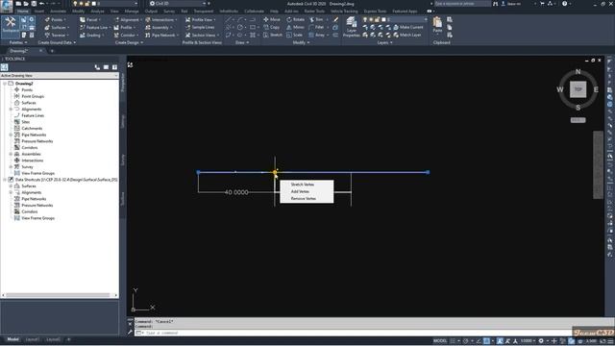The height and width of the screenshot is (346, 615).
Task: Click the Intersections tool in ribbon
Action: coord(161,19)
